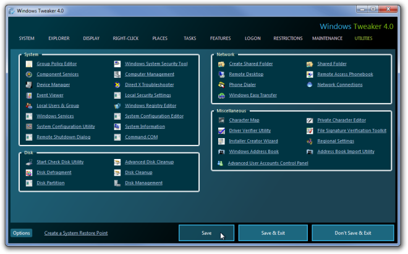Open the Options button
408x254 pixels.
(x=22, y=233)
